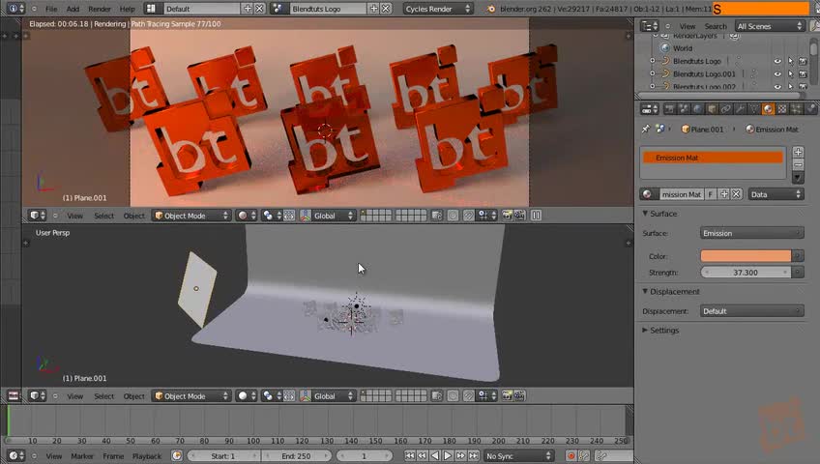The height and width of the screenshot is (464, 820).
Task: Click the pin icon in the material breadcrumb
Action: coord(646,130)
